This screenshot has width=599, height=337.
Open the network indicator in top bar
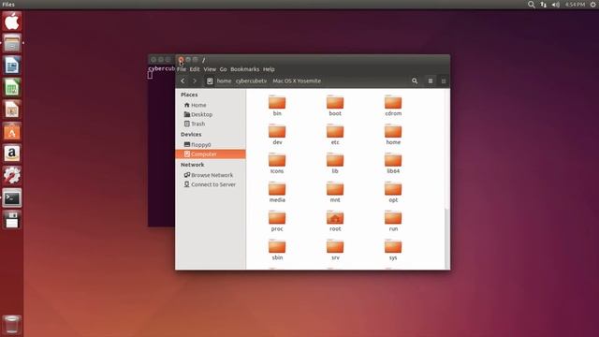click(x=543, y=5)
